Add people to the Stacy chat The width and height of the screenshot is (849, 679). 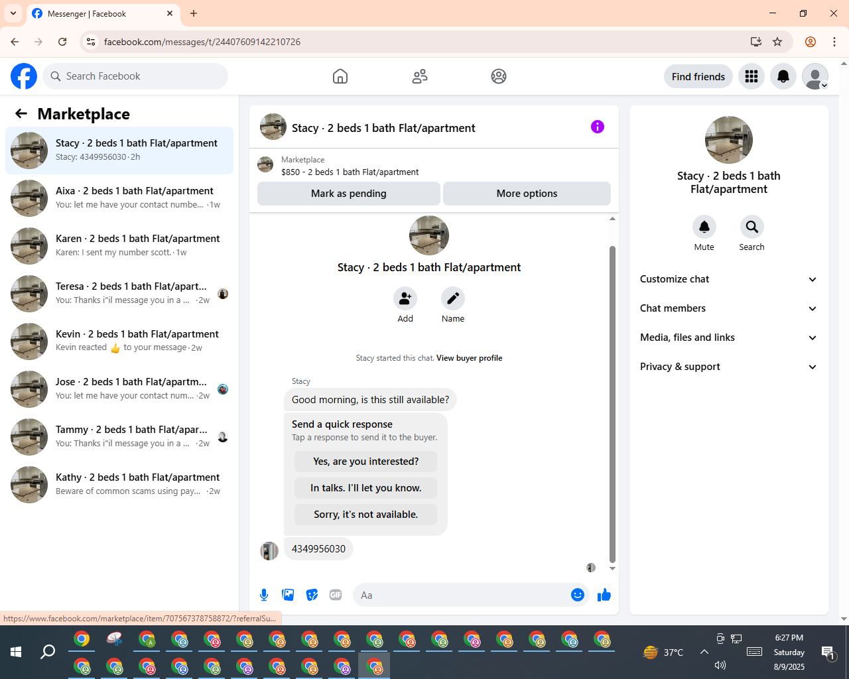[x=405, y=298]
